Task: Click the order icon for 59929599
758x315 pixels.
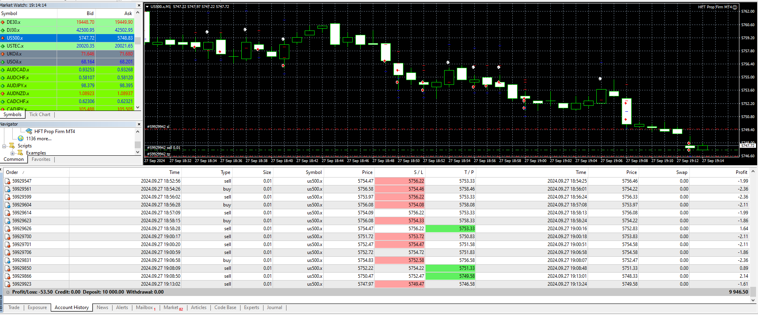Action: [x=7, y=197]
